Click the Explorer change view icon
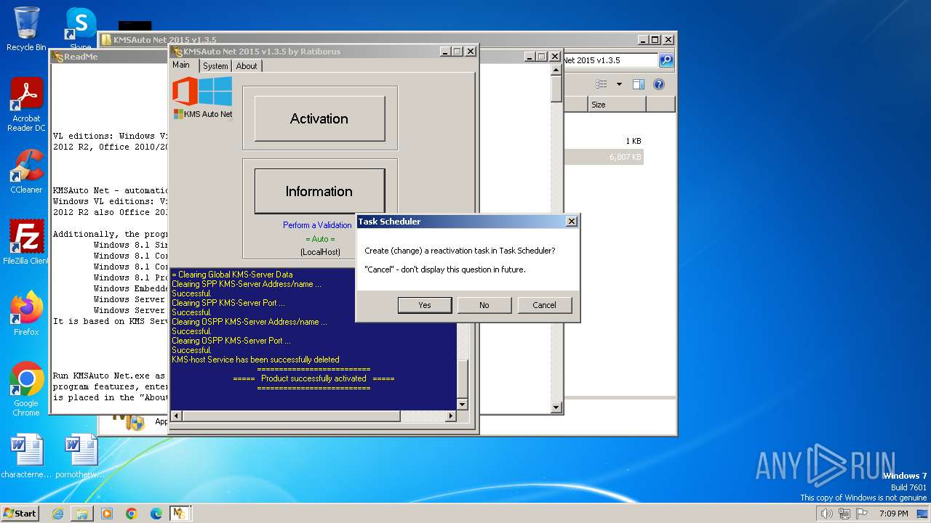Screen dimensions: 931x523 [602, 84]
